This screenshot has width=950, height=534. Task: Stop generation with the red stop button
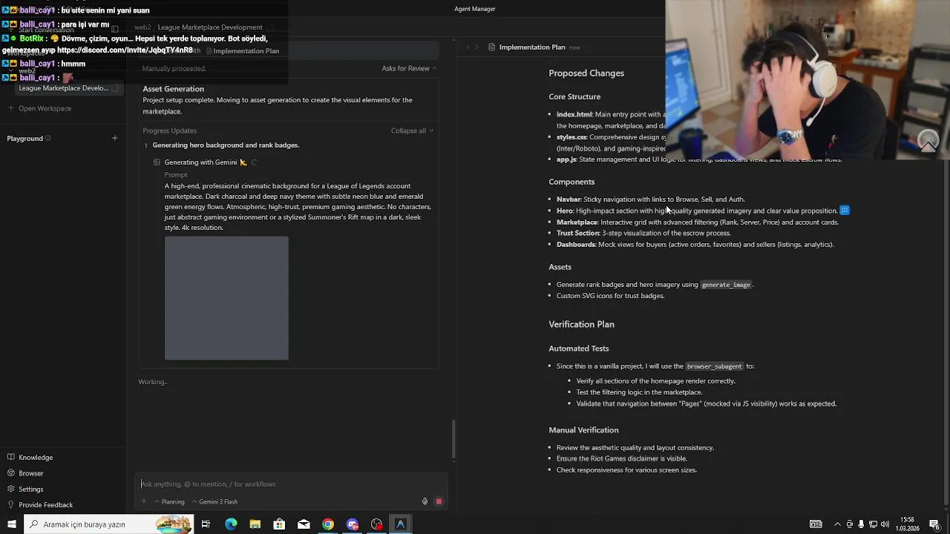(439, 501)
